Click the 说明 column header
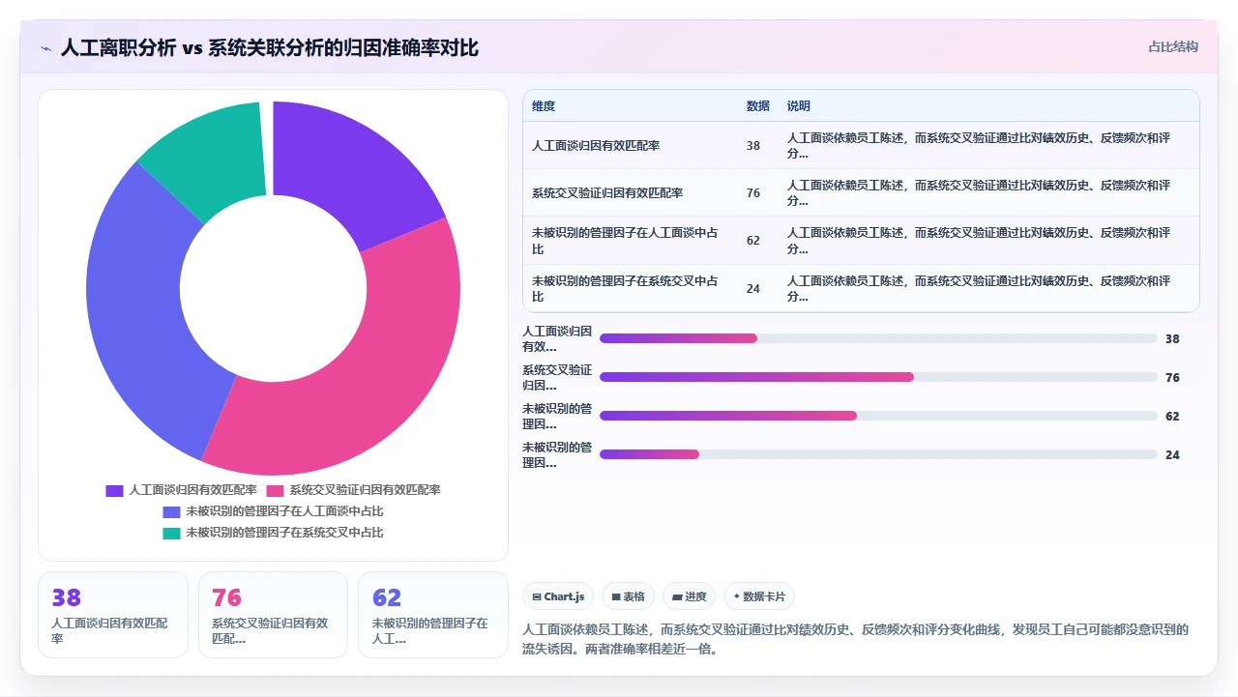This screenshot has width=1238, height=697. click(x=799, y=106)
